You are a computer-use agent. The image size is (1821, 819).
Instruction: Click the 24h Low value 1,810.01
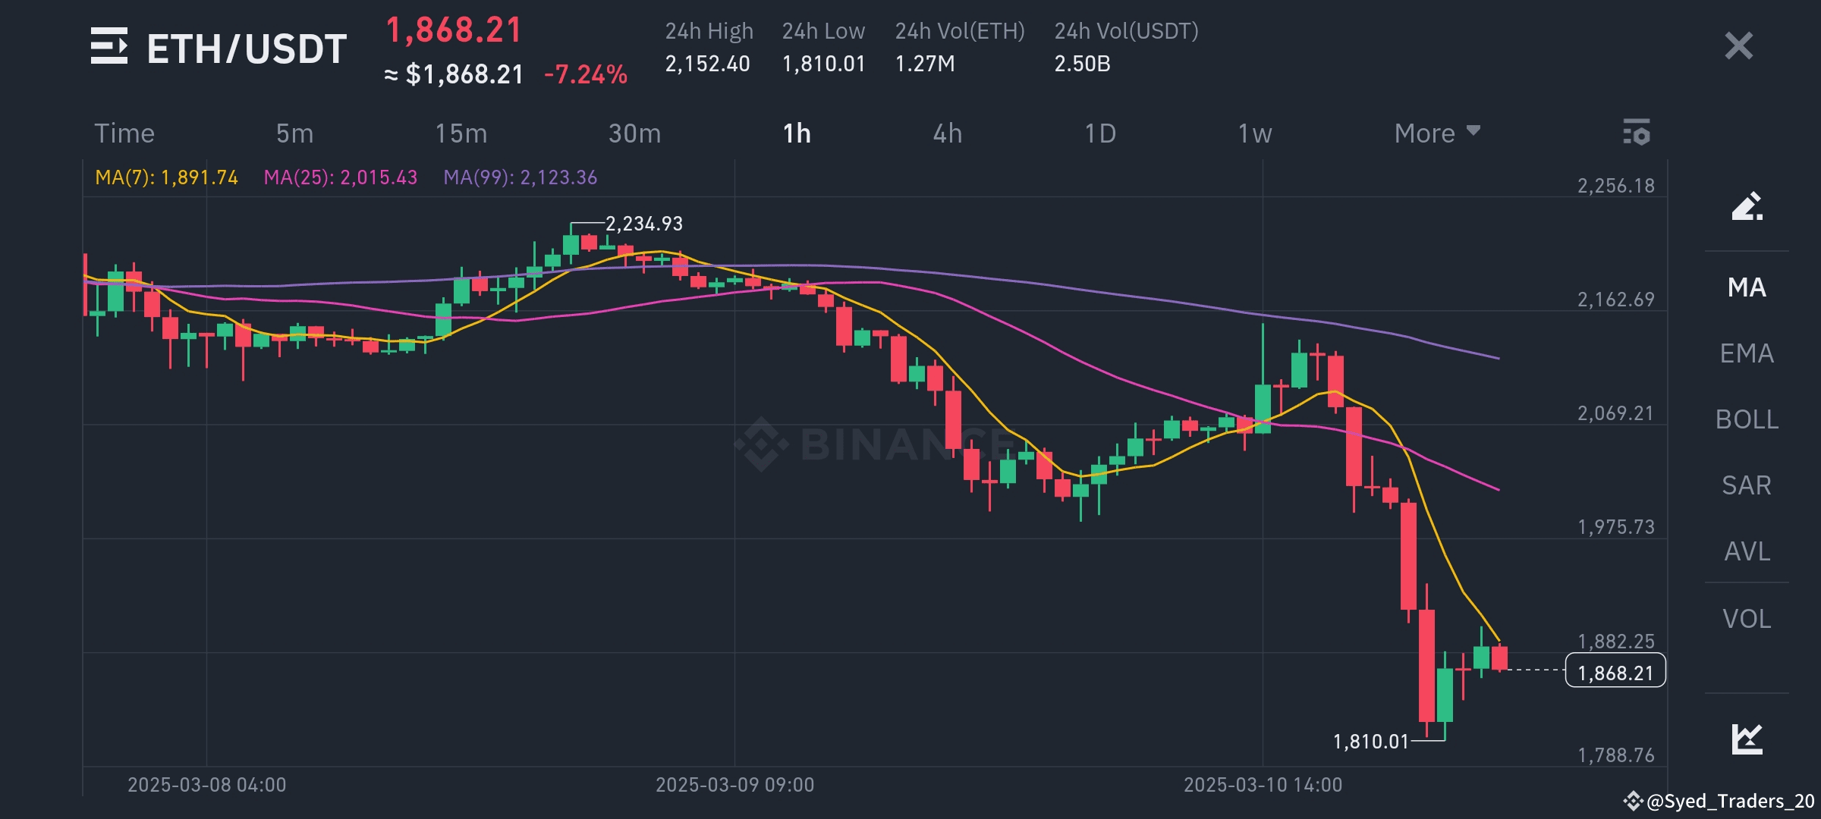(x=823, y=64)
